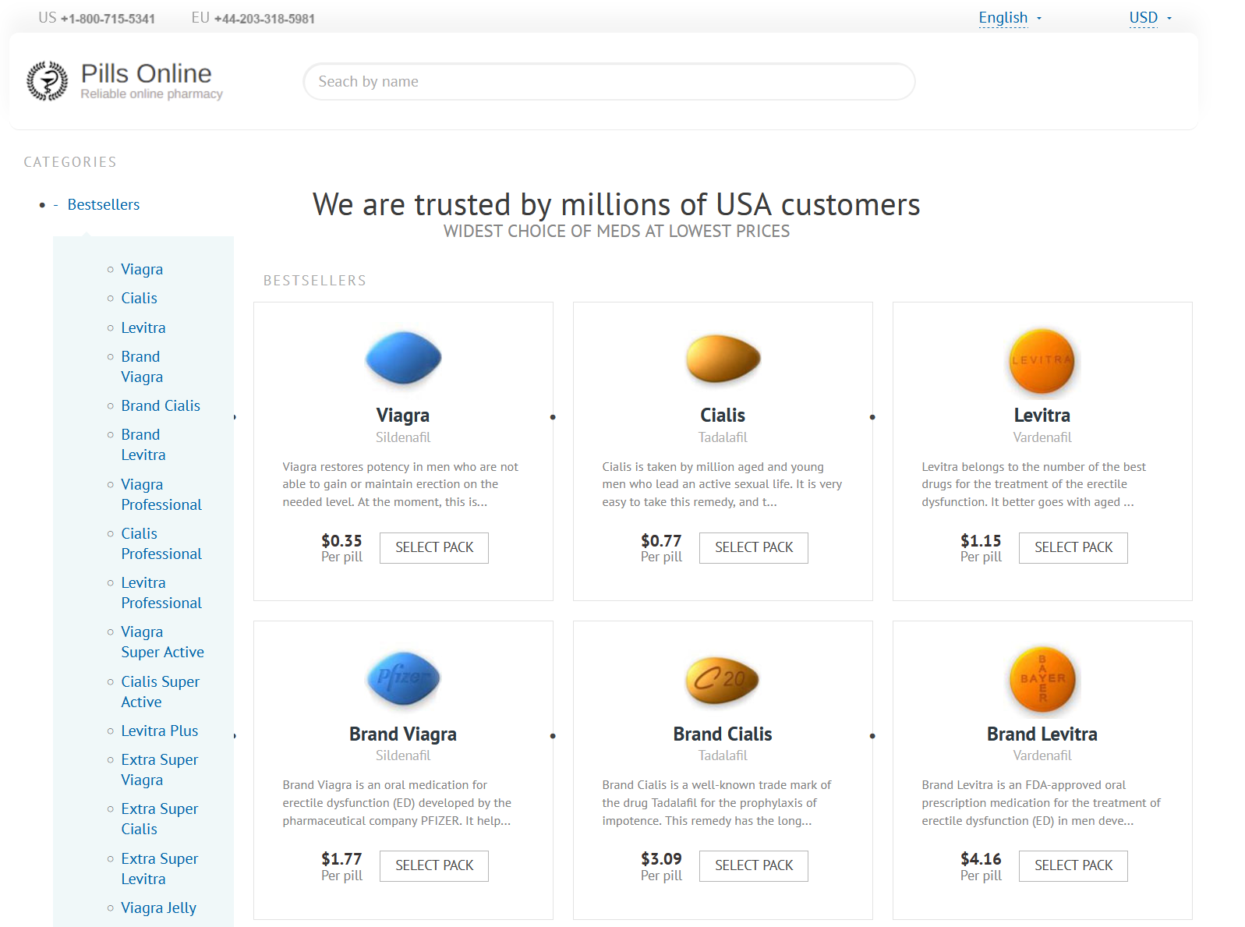Screen dimensions: 1245x927
Task: Select pack for Brand Cialis at $3.09
Action: coord(754,866)
